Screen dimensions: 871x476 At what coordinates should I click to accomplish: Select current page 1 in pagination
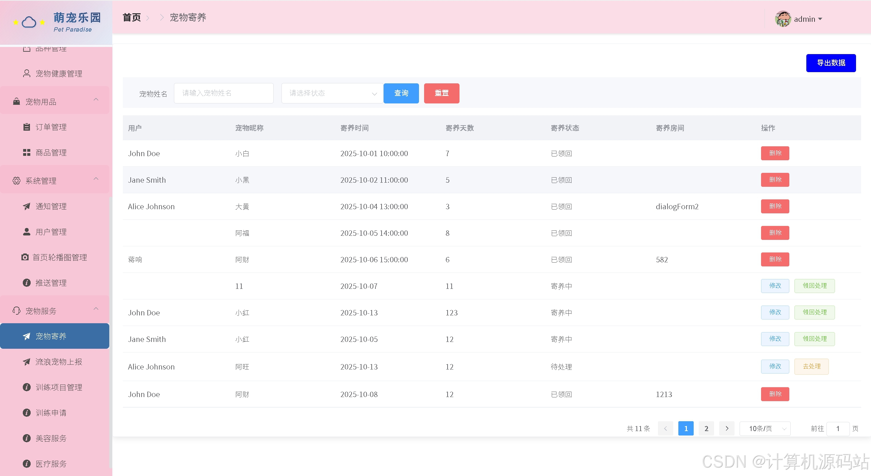(x=686, y=428)
